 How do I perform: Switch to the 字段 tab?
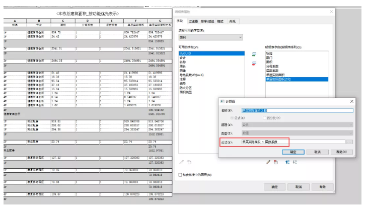point(180,21)
